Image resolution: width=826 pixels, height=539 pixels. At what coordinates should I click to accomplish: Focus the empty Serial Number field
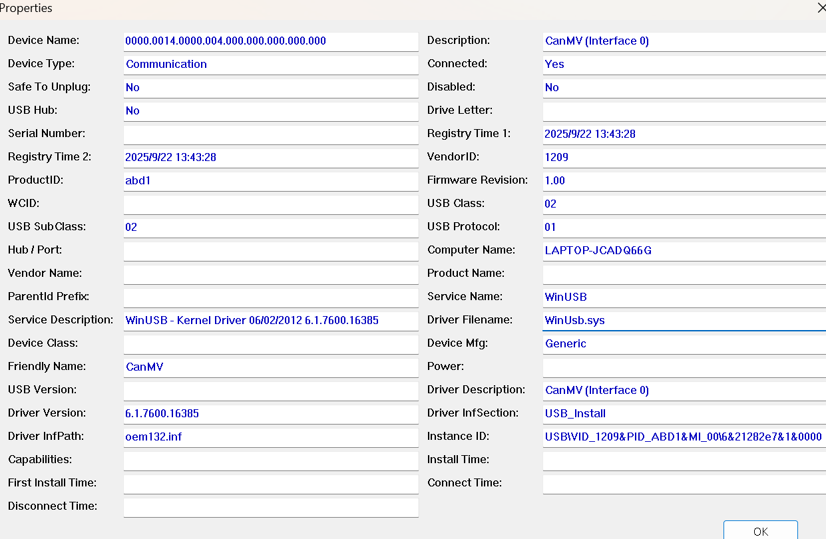270,134
